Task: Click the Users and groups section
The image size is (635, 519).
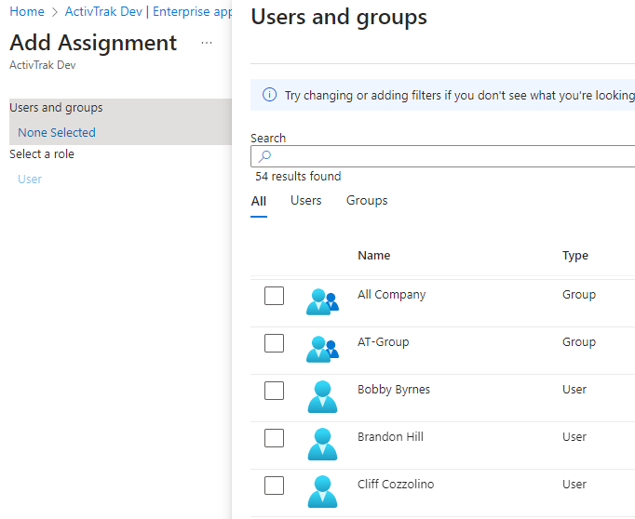Action: click(x=120, y=122)
